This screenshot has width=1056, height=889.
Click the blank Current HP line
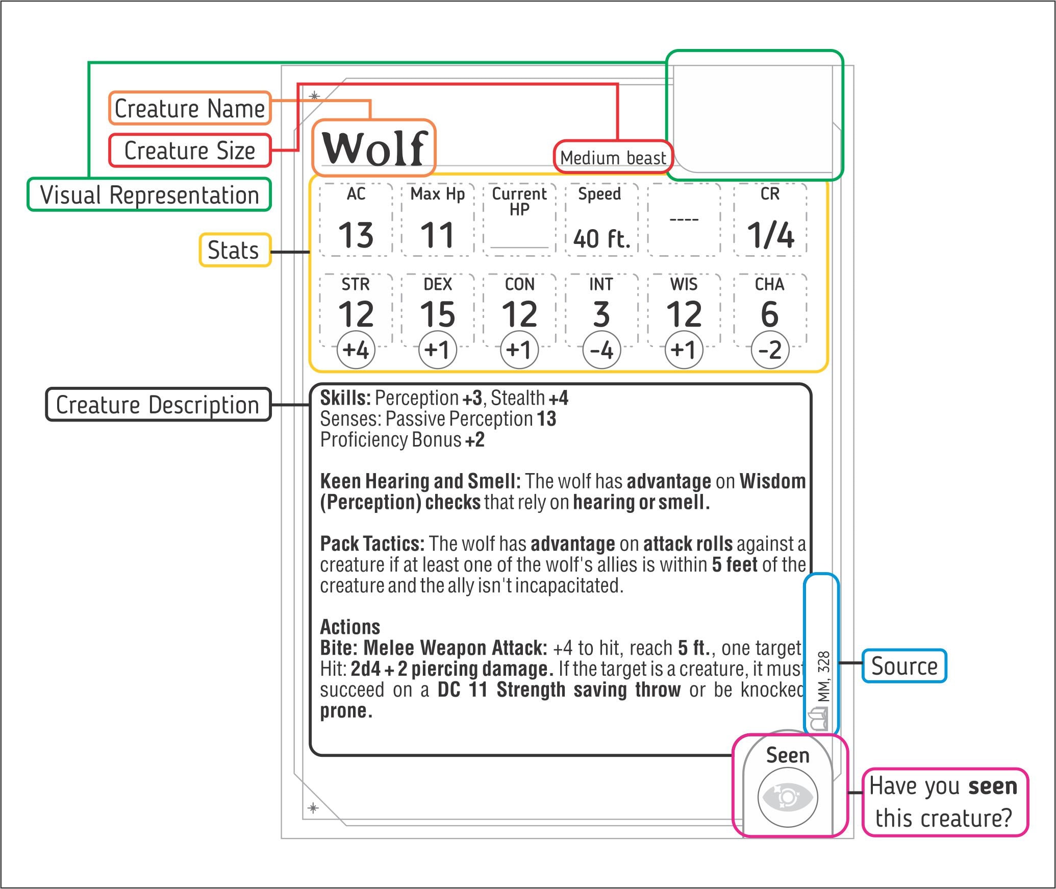(519, 248)
